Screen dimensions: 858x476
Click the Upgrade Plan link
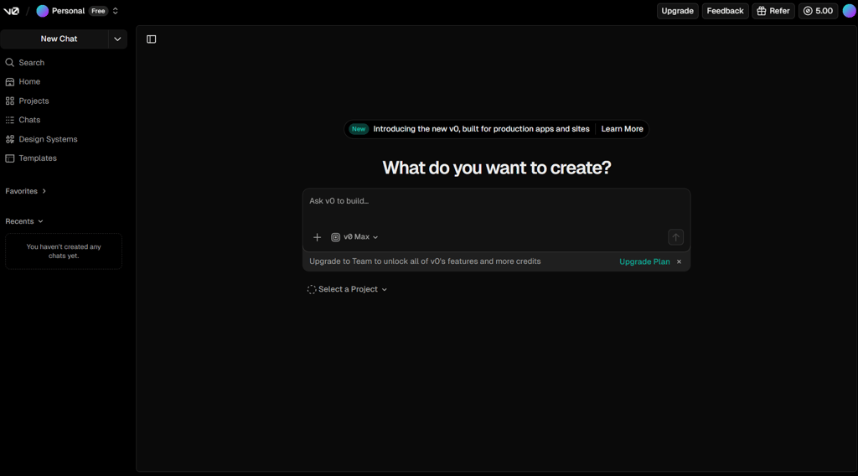[x=644, y=261]
